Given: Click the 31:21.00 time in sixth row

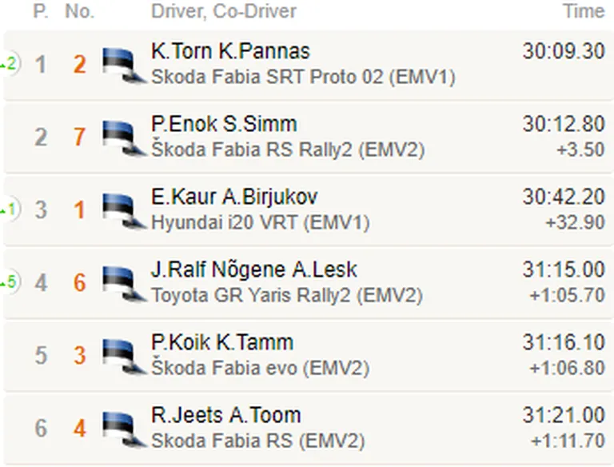Looking at the screenshot, I should click(564, 415).
